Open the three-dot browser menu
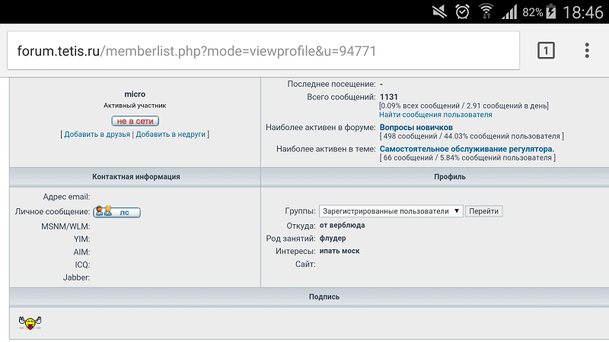The height and width of the screenshot is (342, 609). pyautogui.click(x=587, y=51)
